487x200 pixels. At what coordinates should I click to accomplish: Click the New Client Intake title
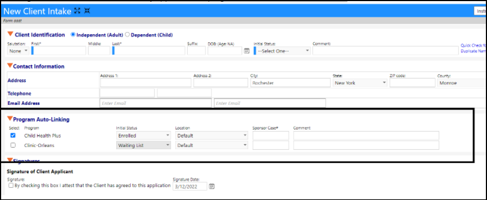pyautogui.click(x=37, y=12)
